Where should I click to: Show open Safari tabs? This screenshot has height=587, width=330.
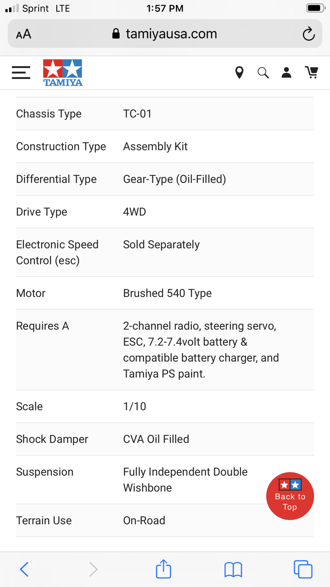point(303,569)
